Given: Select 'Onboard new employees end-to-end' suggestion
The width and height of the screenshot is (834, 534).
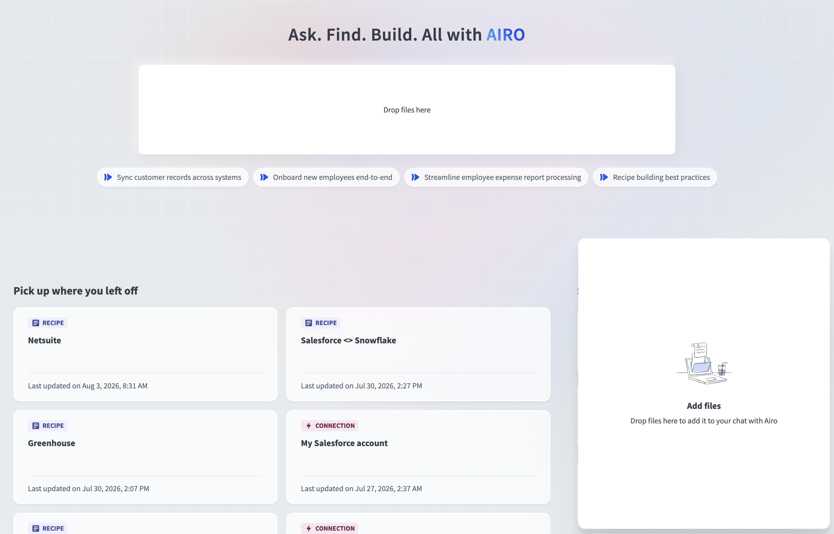Looking at the screenshot, I should [326, 177].
